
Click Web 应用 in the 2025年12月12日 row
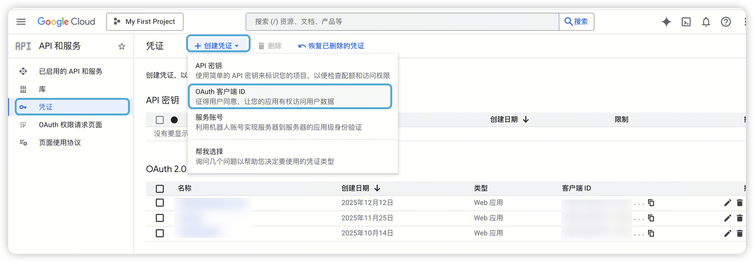tap(488, 203)
